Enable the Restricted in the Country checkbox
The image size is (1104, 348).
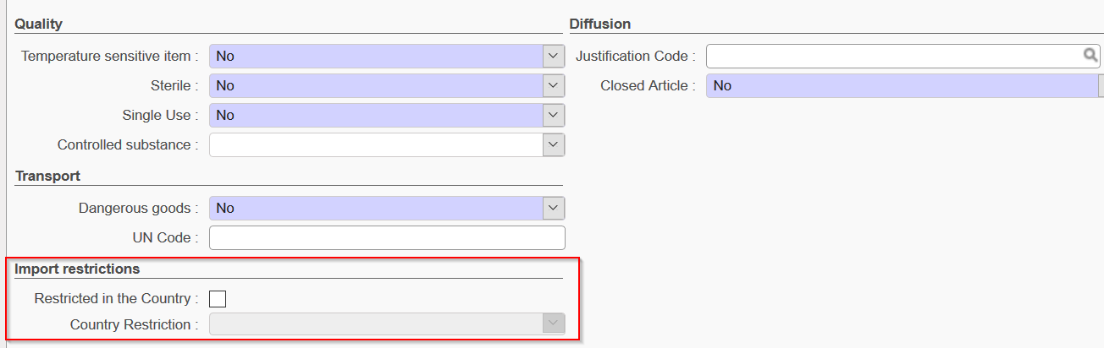pyautogui.click(x=218, y=298)
